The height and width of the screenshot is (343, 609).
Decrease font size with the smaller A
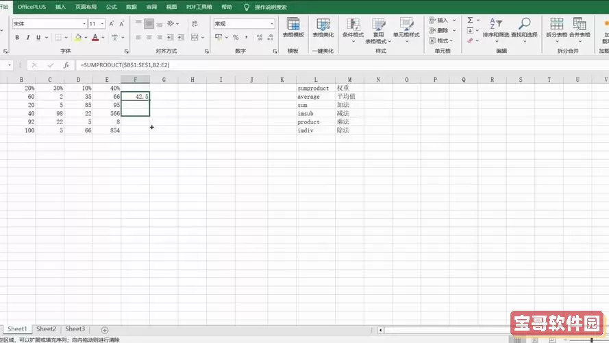click(121, 24)
